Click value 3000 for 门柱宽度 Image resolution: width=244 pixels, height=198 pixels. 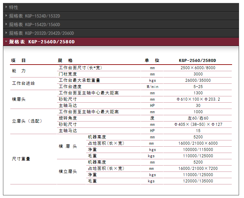[x=198, y=74]
